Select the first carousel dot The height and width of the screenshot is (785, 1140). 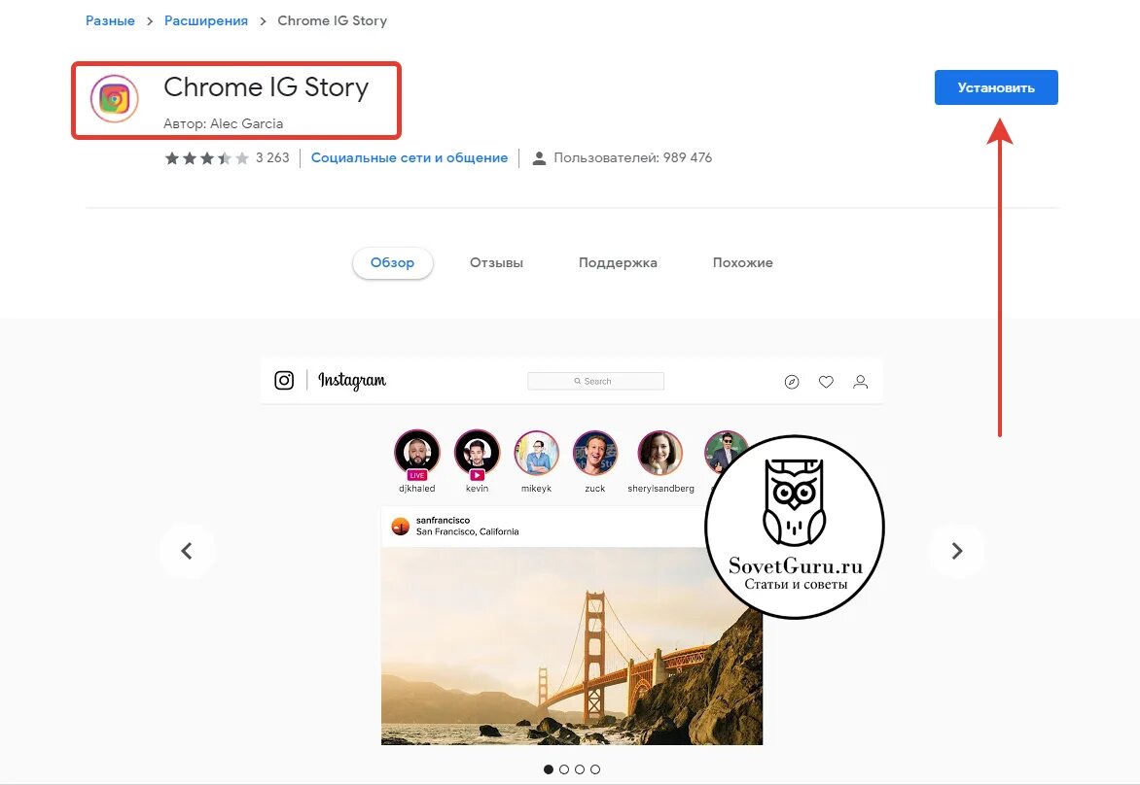click(x=549, y=769)
